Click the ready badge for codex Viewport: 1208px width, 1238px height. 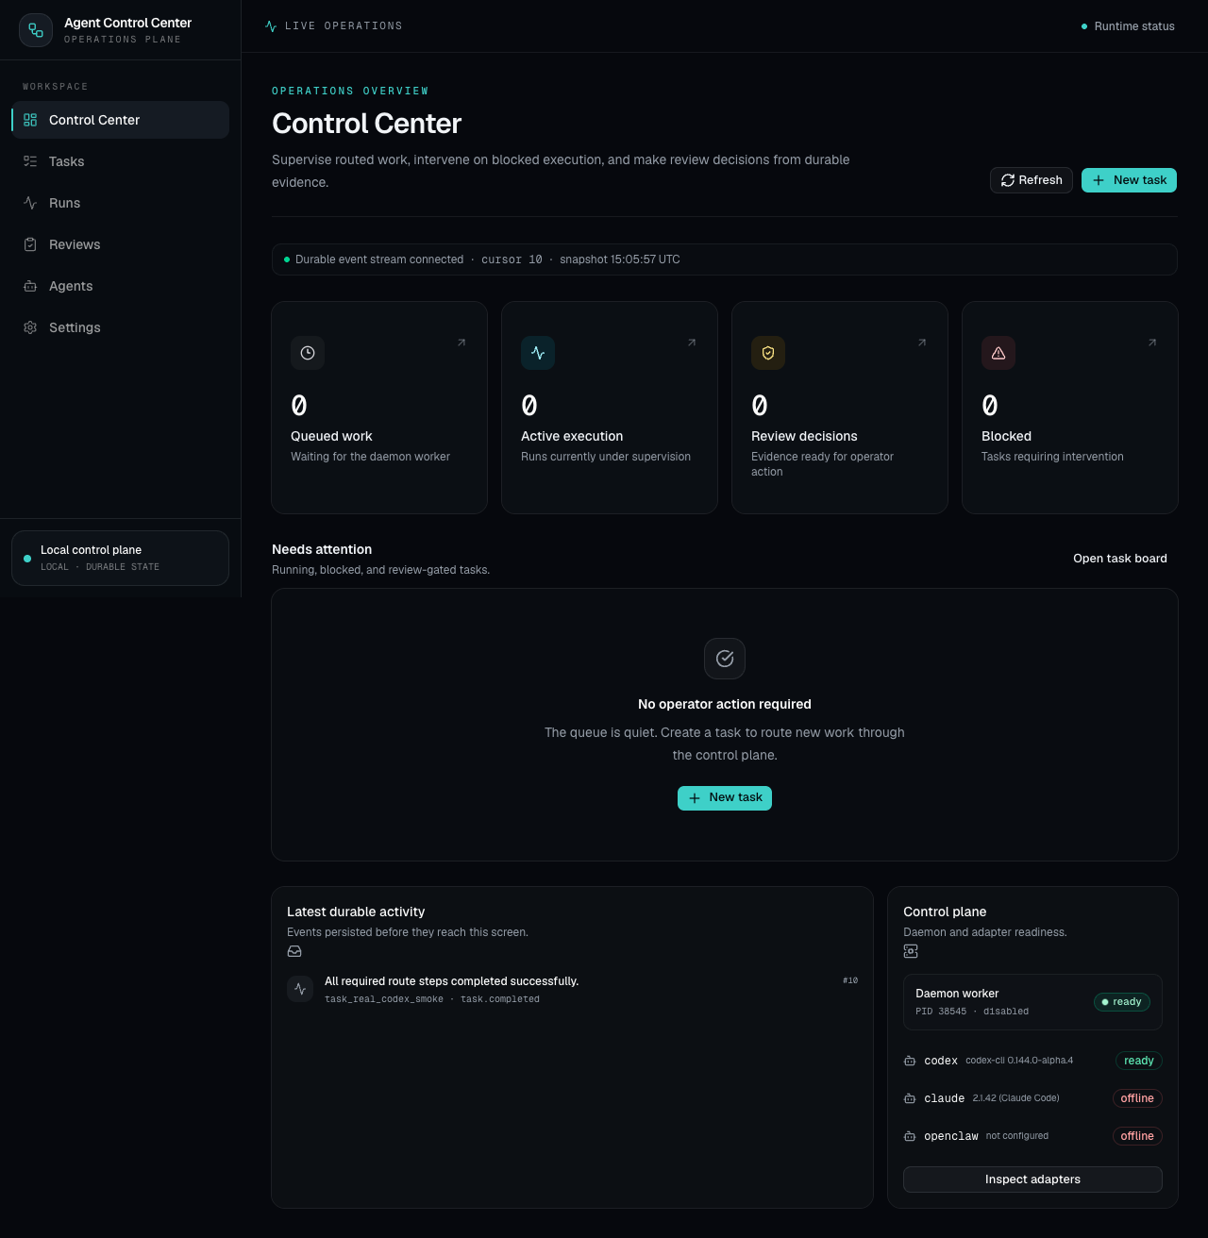1139,1061
